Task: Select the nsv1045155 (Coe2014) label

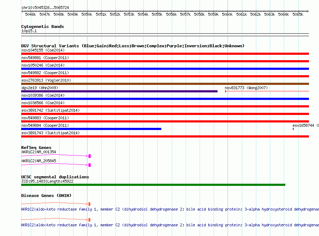Action: point(43,50)
